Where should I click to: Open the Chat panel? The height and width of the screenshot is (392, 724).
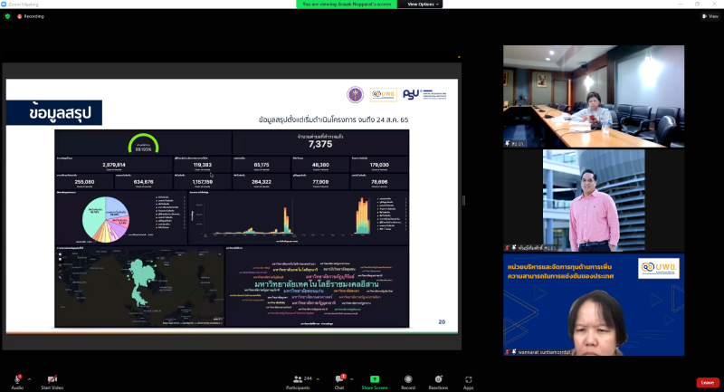tap(339, 378)
